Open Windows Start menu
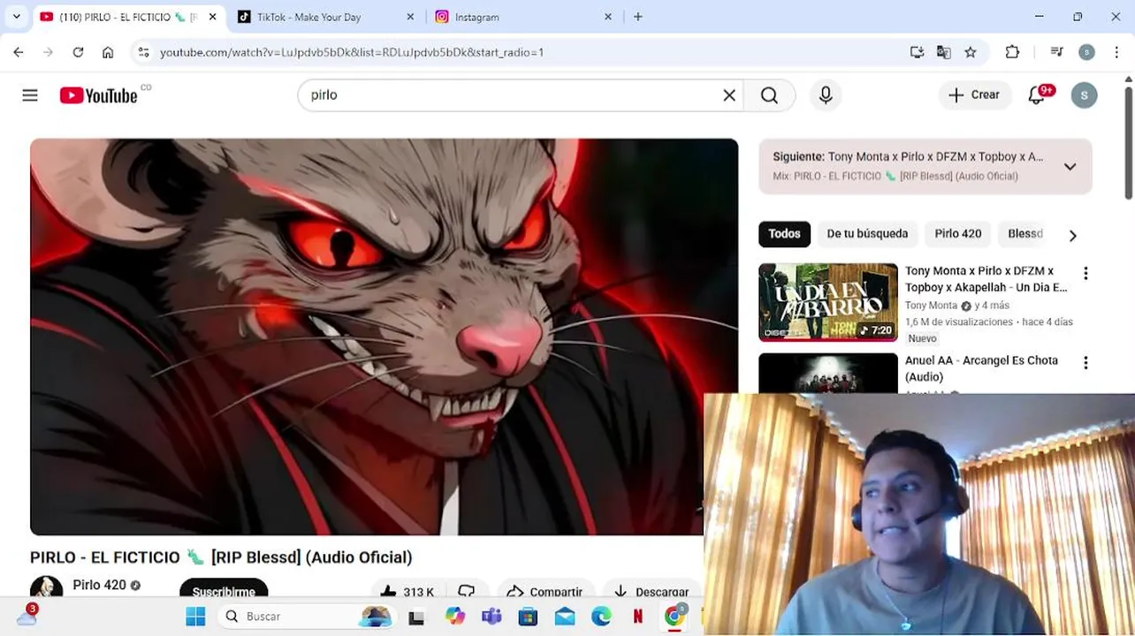The width and height of the screenshot is (1135, 636). pyautogui.click(x=195, y=616)
